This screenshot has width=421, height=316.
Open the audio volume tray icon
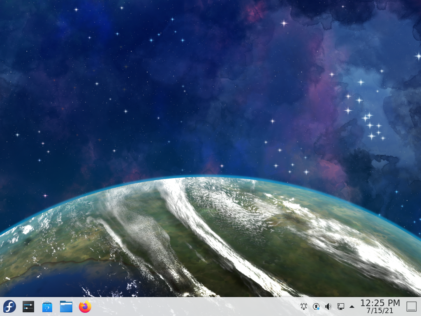(x=328, y=306)
